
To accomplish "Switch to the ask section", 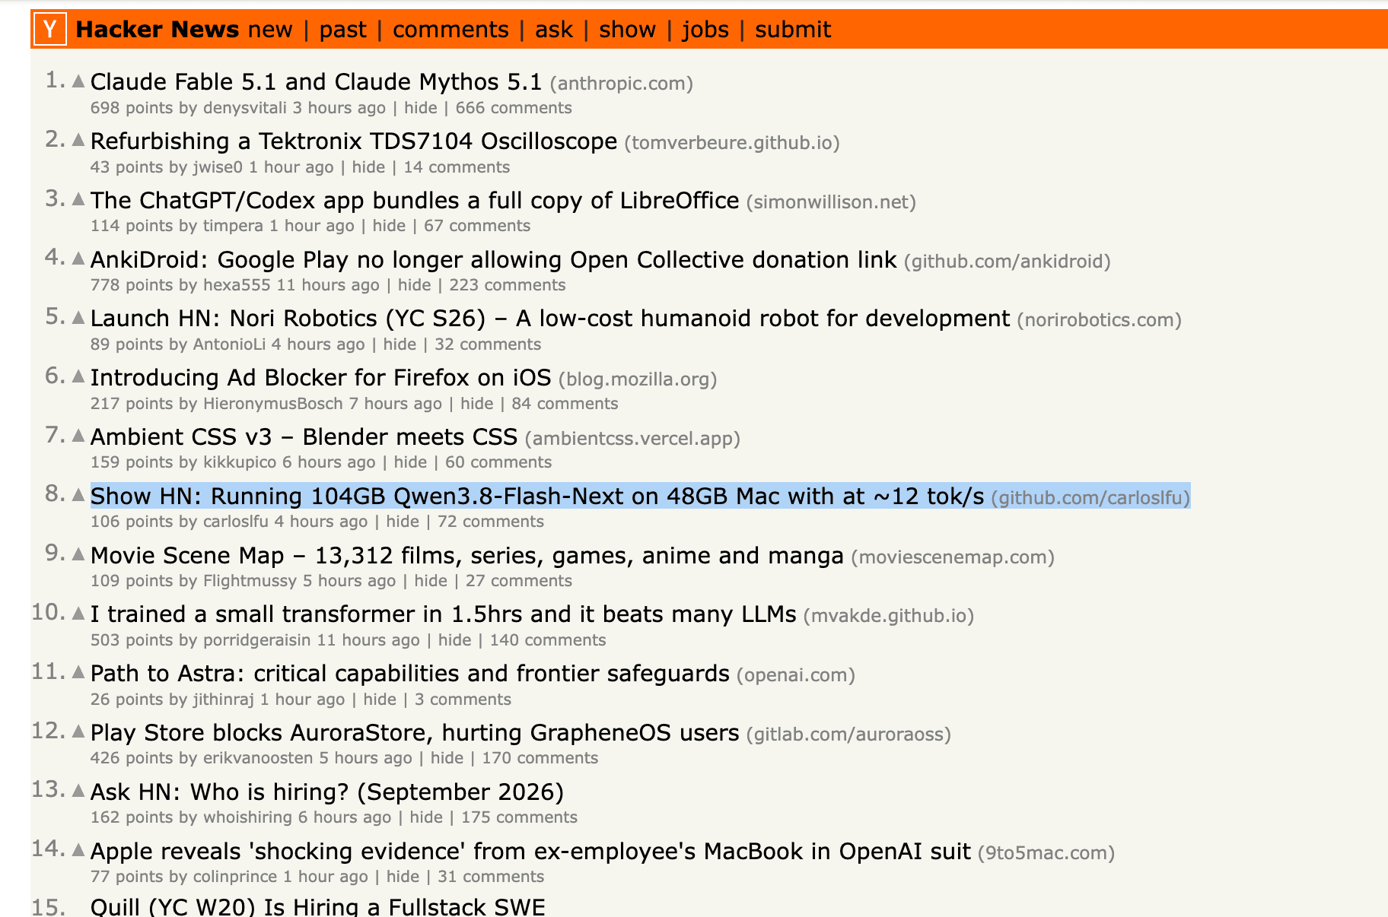I will 554,30.
